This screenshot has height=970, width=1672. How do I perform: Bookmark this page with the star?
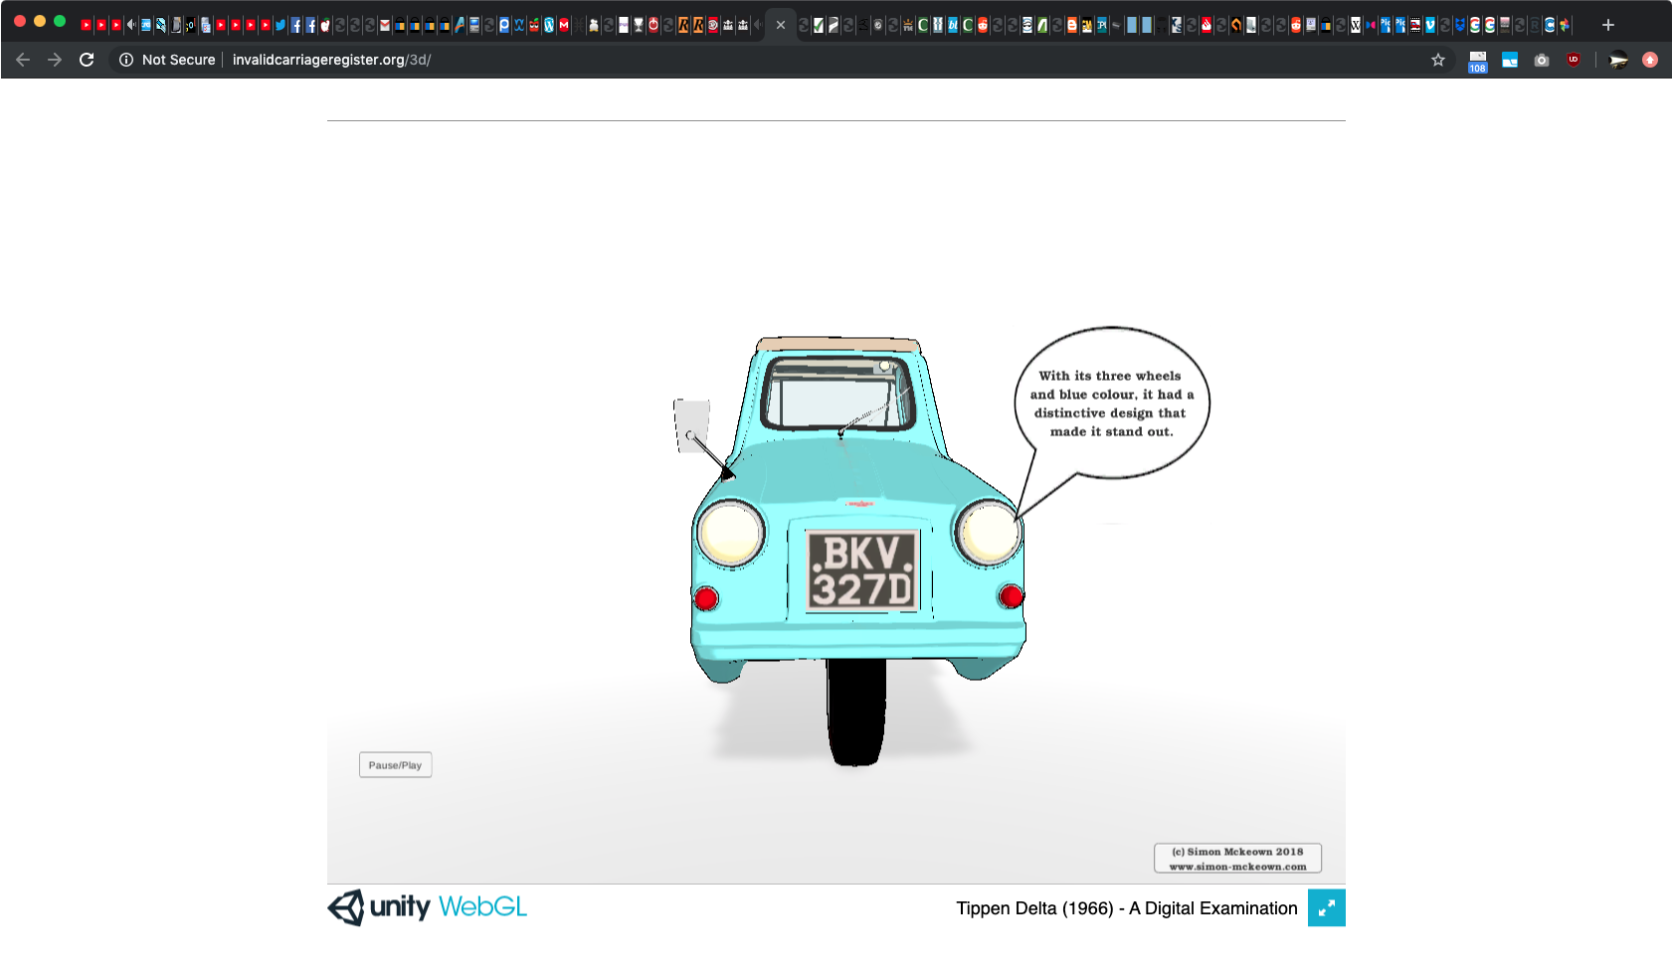[x=1438, y=60]
